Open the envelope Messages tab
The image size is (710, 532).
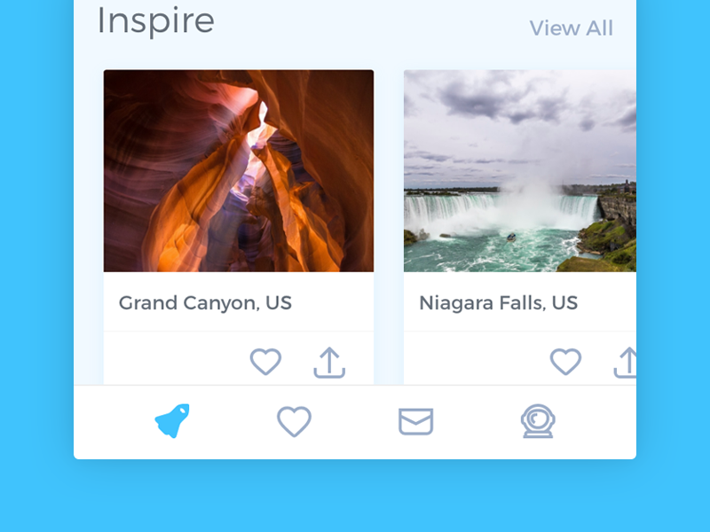415,421
